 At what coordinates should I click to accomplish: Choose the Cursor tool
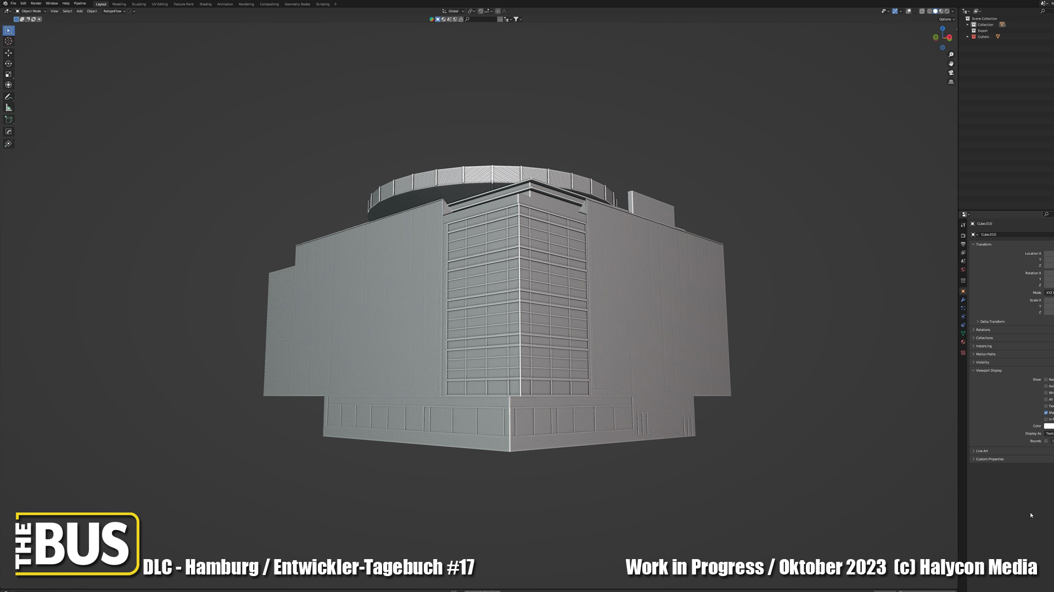point(8,41)
